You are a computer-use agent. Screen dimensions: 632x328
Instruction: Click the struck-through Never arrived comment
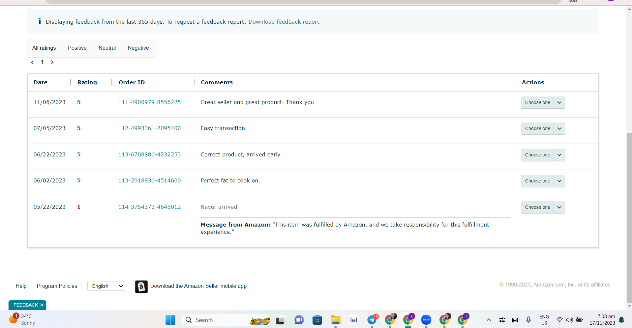click(219, 207)
